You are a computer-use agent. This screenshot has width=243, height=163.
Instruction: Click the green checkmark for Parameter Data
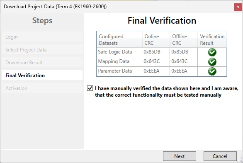tap(212, 71)
